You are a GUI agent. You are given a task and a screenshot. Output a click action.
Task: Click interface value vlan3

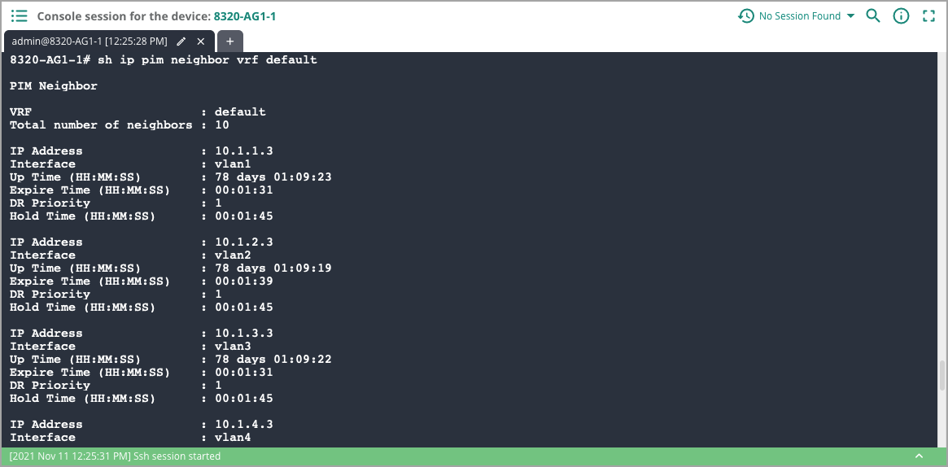233,346
